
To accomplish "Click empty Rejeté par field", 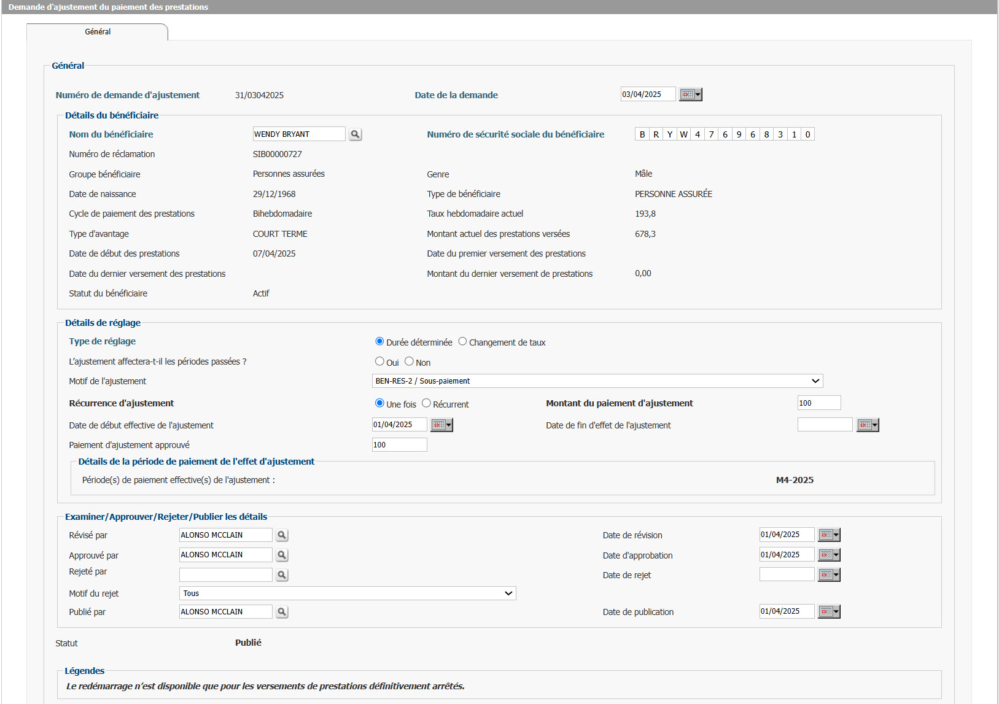I will [x=225, y=575].
